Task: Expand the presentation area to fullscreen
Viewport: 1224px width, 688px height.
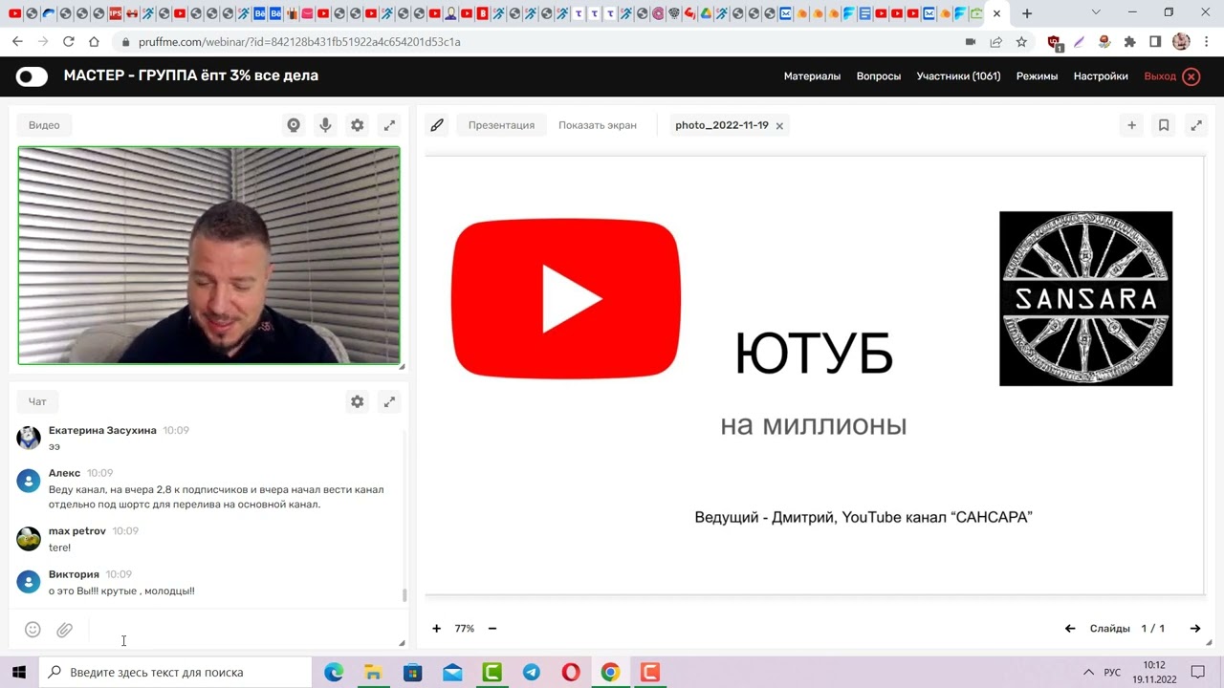Action: click(x=1196, y=124)
